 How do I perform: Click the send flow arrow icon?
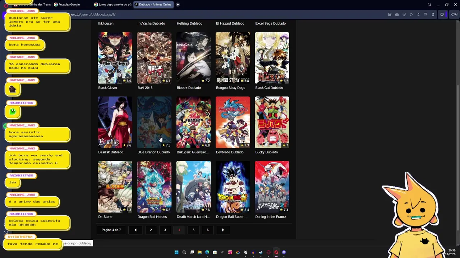[411, 14]
